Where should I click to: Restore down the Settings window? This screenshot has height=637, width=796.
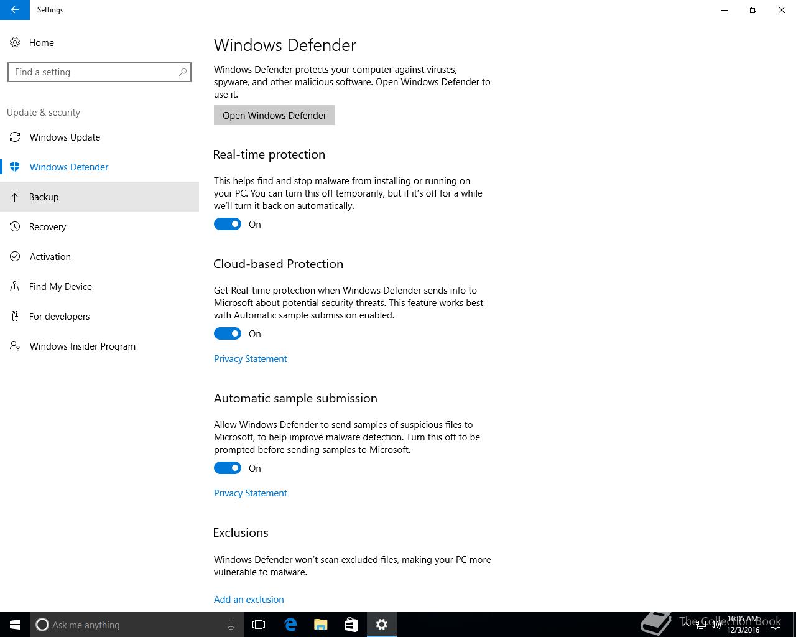pyautogui.click(x=753, y=10)
